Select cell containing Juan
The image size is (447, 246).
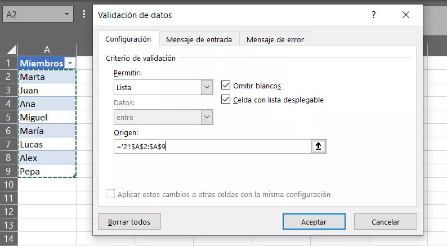pyautogui.click(x=47, y=90)
